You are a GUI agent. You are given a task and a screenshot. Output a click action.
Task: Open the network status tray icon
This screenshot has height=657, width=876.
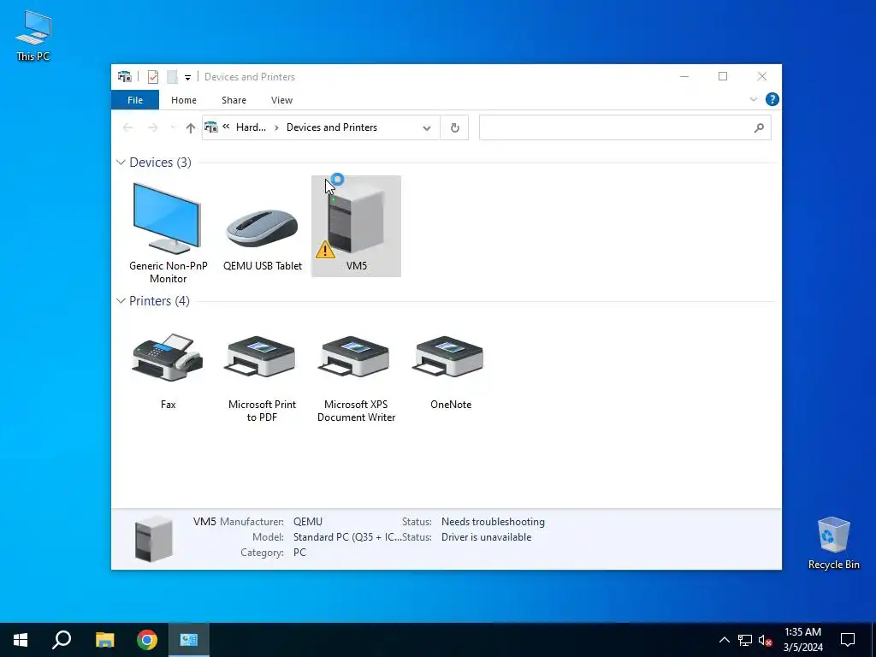pos(745,640)
